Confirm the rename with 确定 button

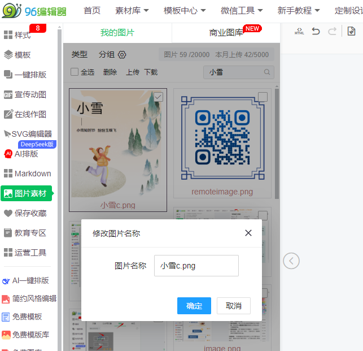point(194,306)
